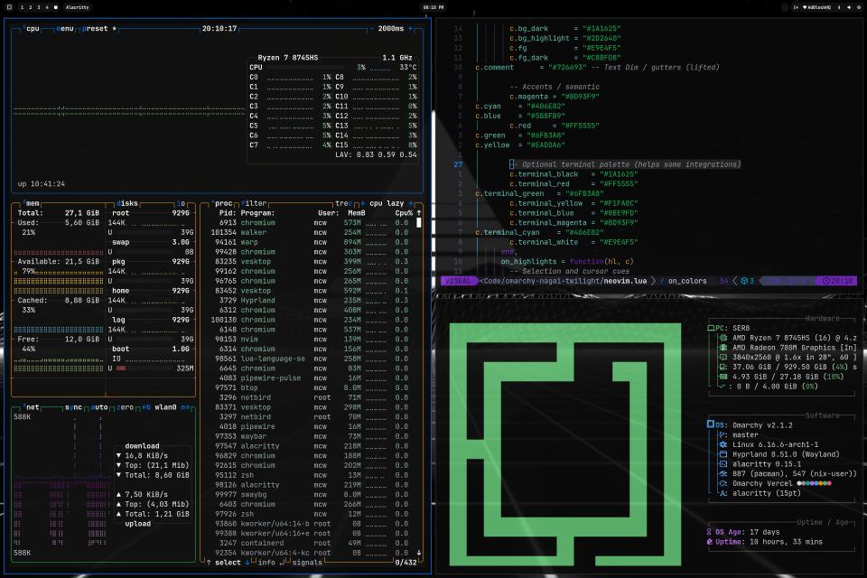The height and width of the screenshot is (578, 867).
Task: Select the Hyprland process row
Action: coord(310,301)
